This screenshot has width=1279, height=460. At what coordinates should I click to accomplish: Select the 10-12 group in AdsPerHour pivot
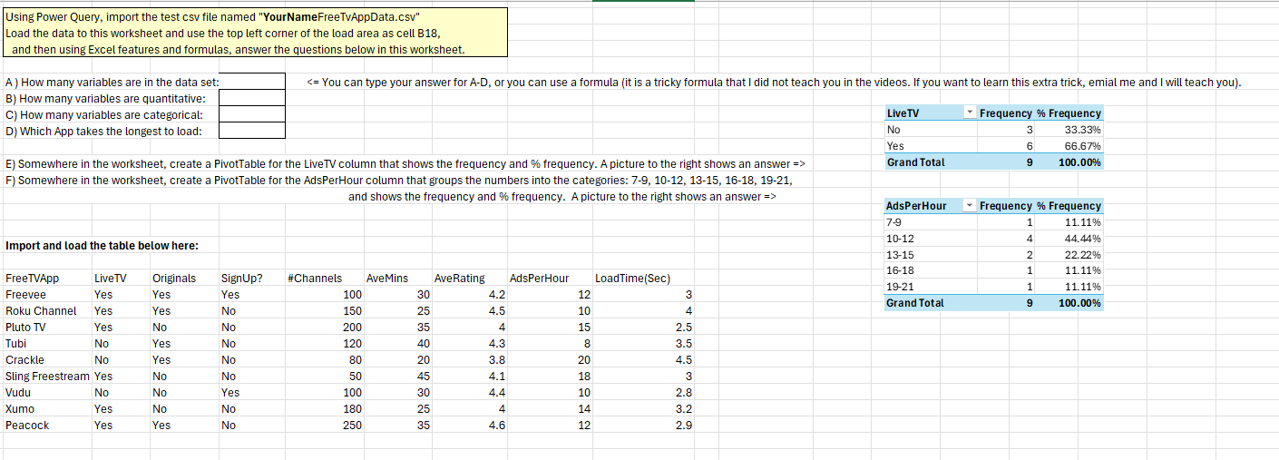point(931,239)
